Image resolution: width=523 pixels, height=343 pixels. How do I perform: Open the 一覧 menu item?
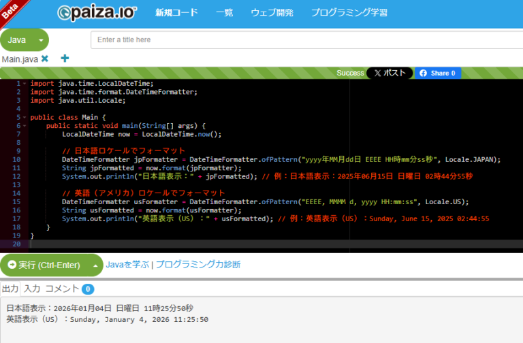pos(224,13)
